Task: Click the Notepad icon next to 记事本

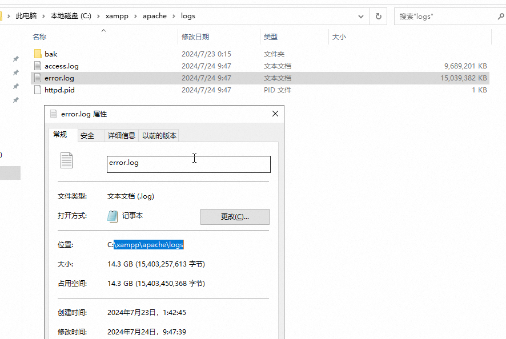Action: coord(113,216)
